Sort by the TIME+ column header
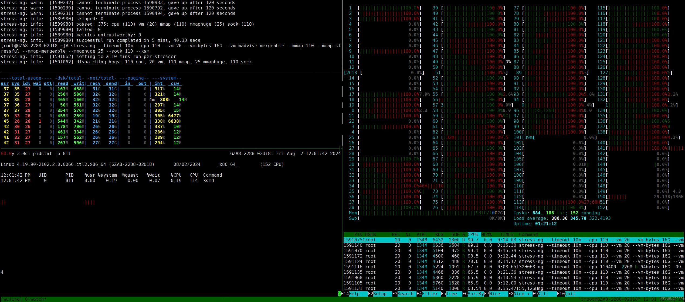685x302 pixels. coord(507,235)
